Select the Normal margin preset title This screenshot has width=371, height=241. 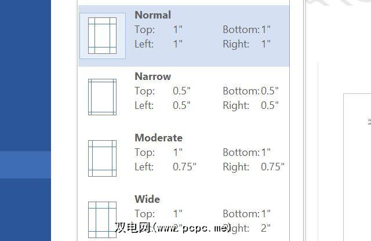[152, 15]
